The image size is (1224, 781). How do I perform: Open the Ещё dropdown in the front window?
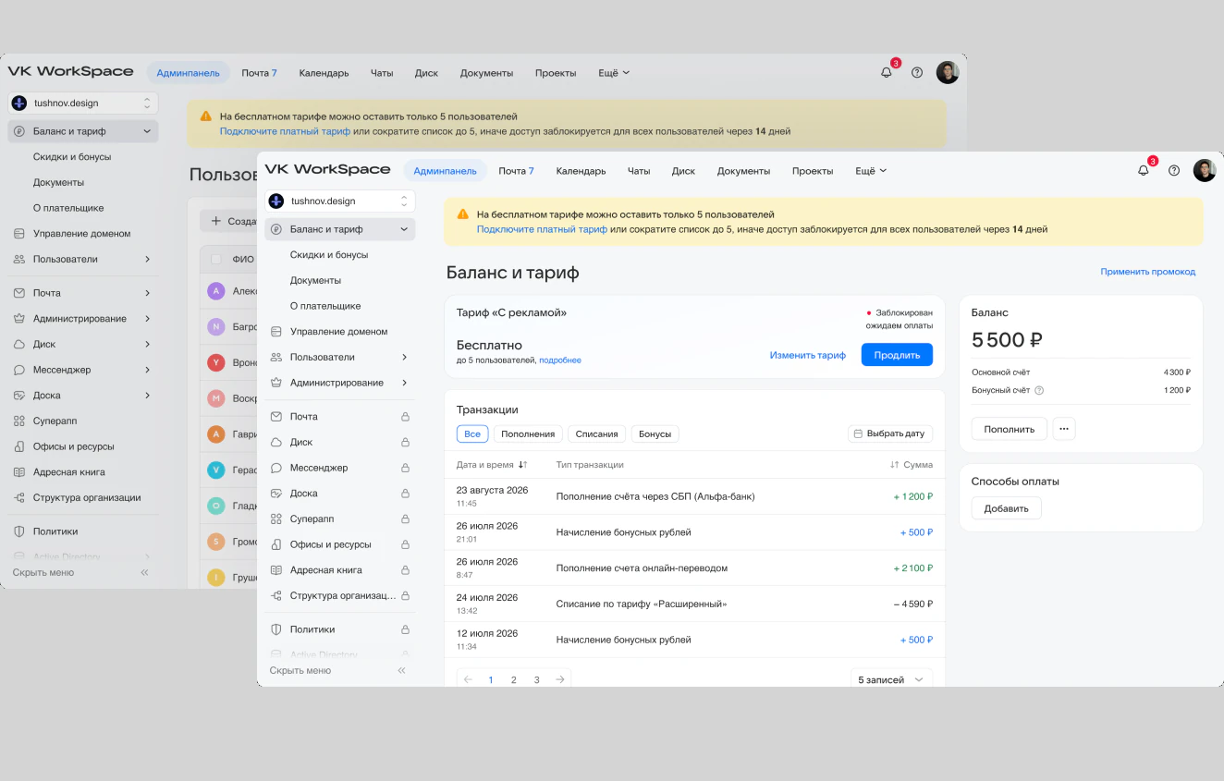(871, 171)
